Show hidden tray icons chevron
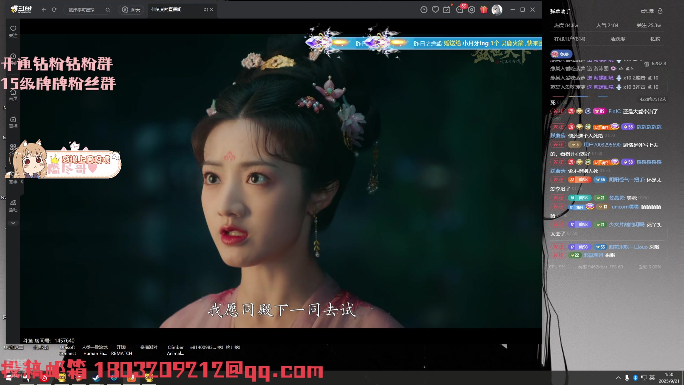 [x=618, y=378]
